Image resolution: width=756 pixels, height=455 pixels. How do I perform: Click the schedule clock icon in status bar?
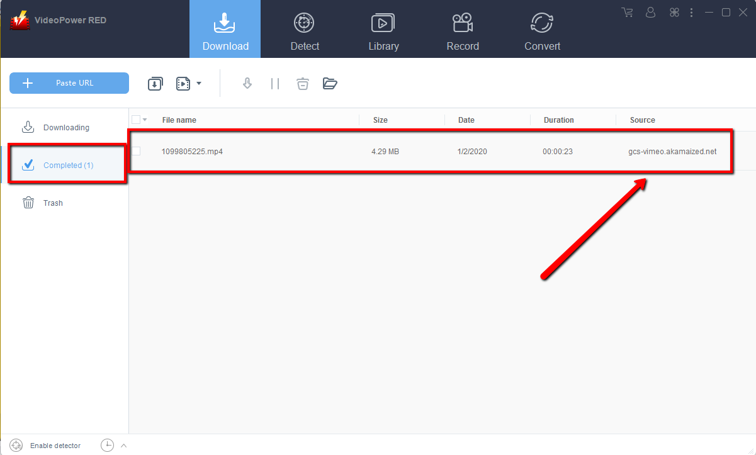click(x=108, y=446)
